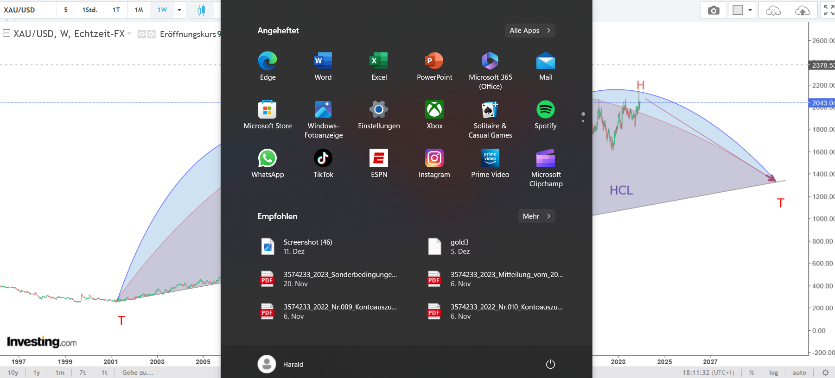
Task: Click the chart screenshot camera icon
Action: coord(714,10)
